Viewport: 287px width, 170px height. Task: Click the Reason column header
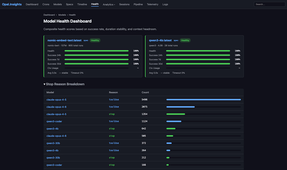point(113,92)
